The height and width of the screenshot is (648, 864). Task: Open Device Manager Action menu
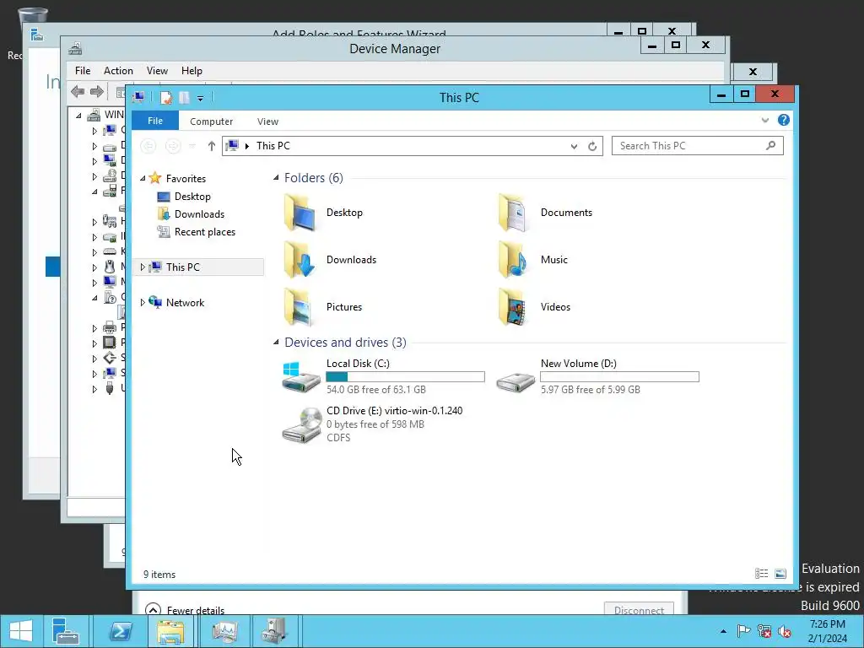click(118, 71)
